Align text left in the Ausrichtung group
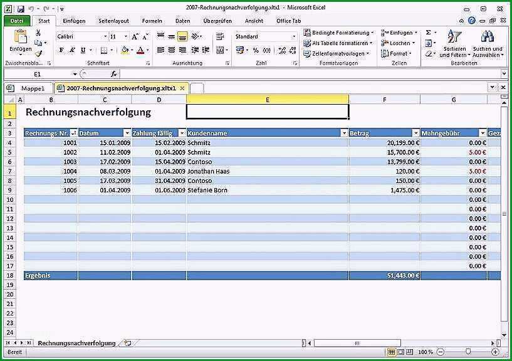 click(160, 50)
